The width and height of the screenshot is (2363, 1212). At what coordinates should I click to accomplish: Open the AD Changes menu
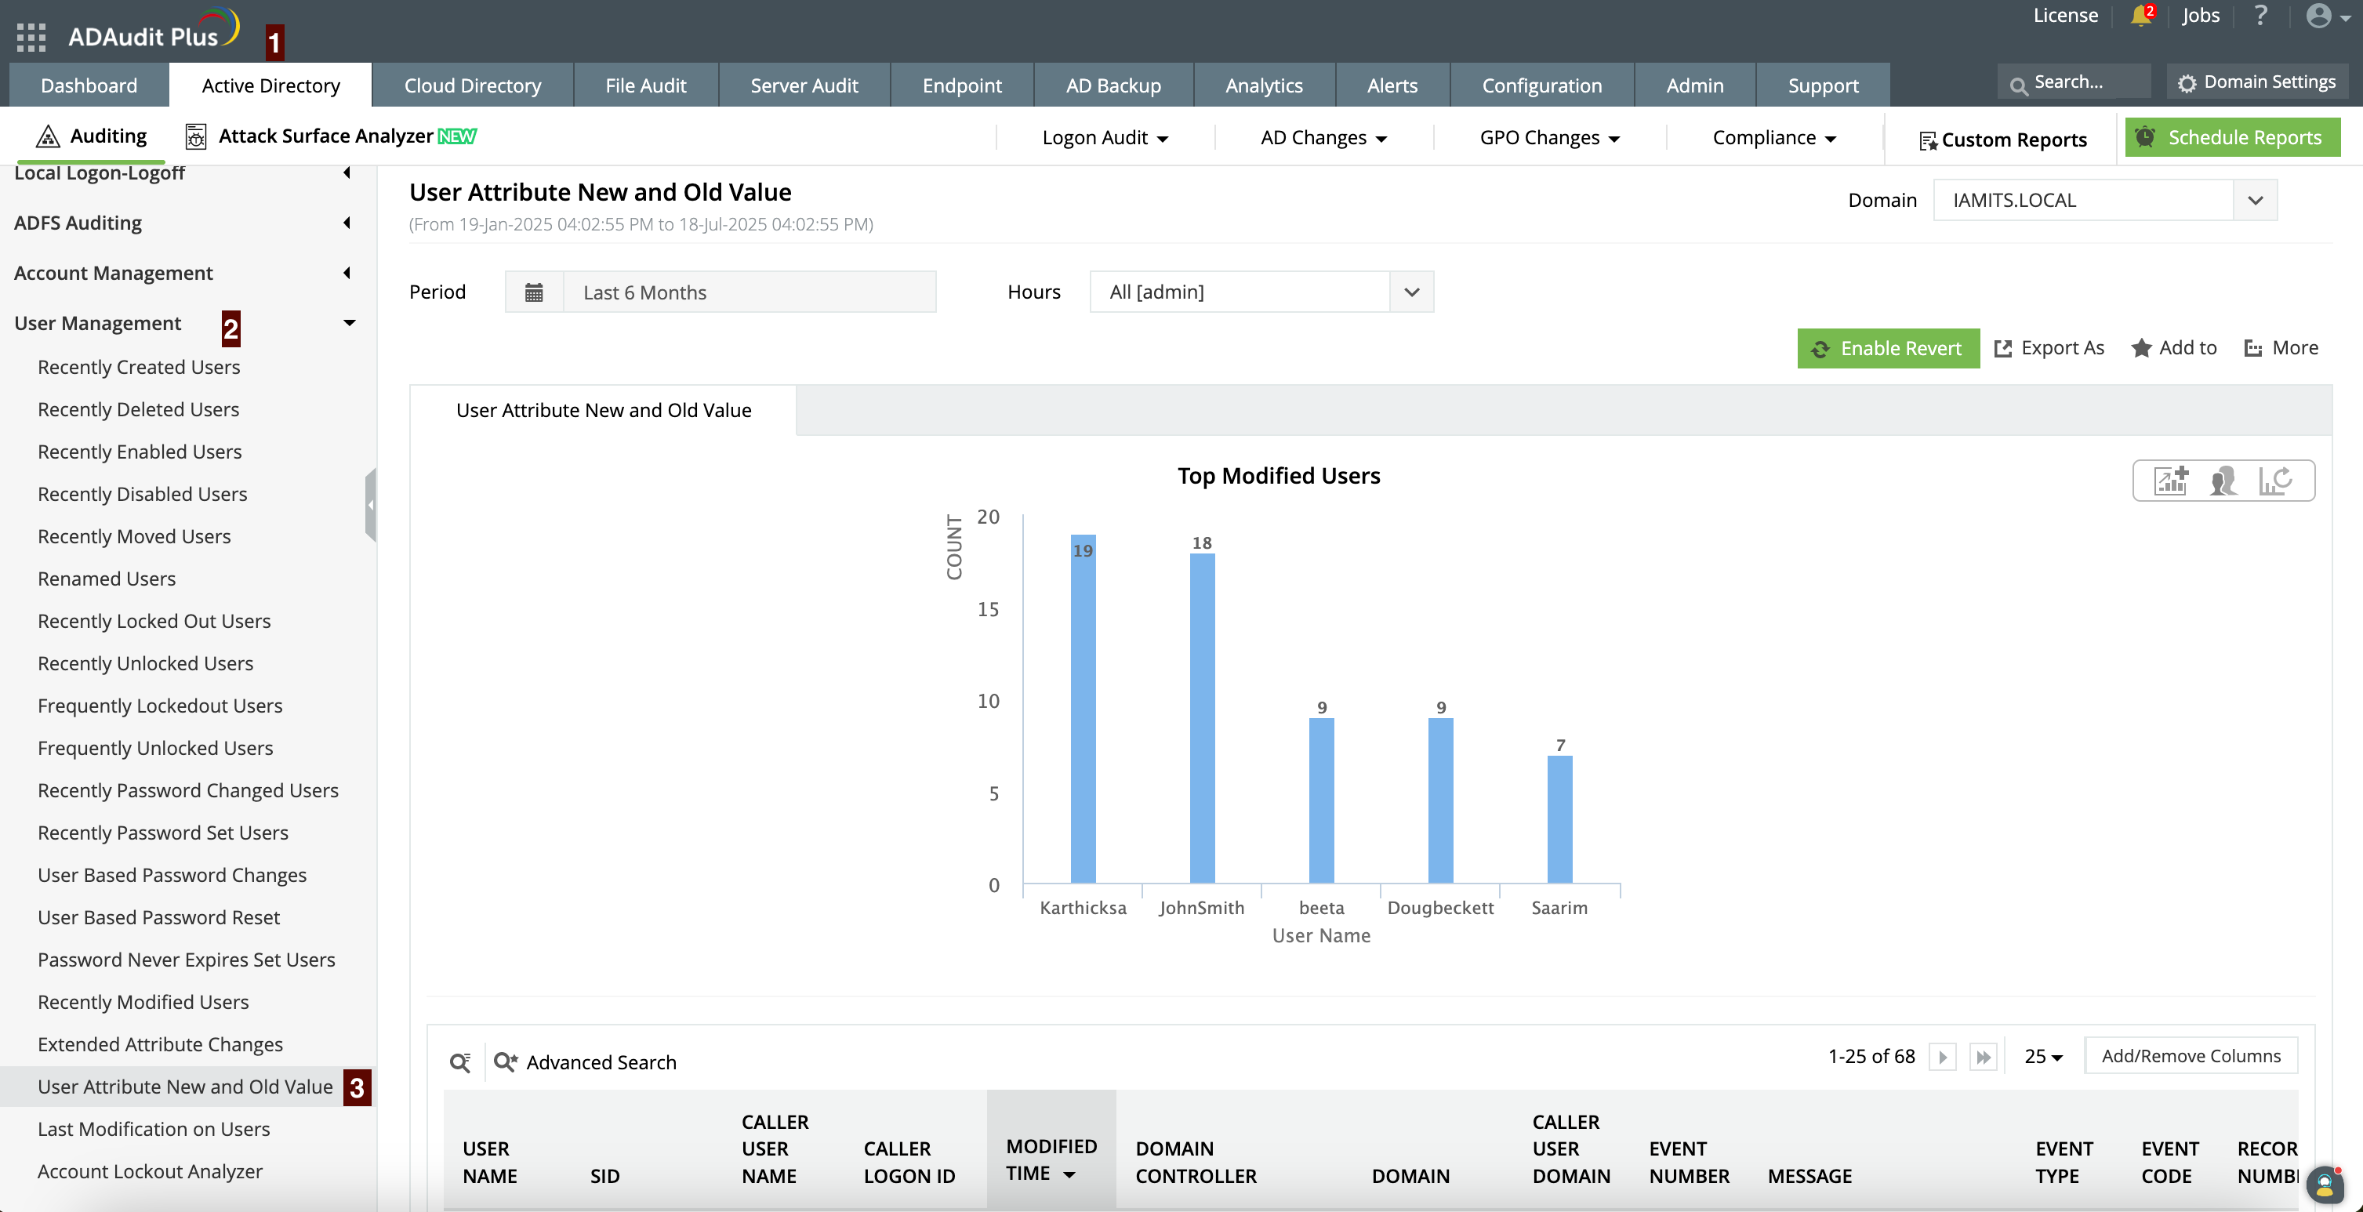[1323, 138]
